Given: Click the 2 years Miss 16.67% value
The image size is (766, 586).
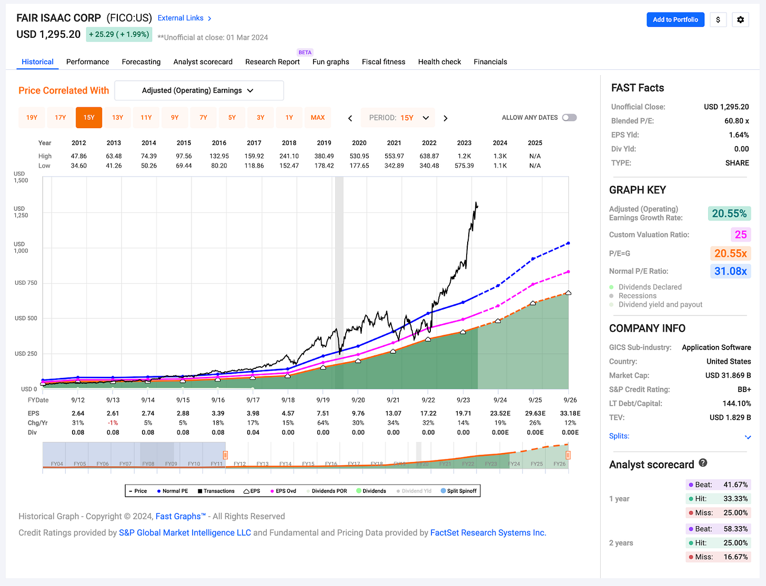Looking at the screenshot, I should click(x=735, y=557).
